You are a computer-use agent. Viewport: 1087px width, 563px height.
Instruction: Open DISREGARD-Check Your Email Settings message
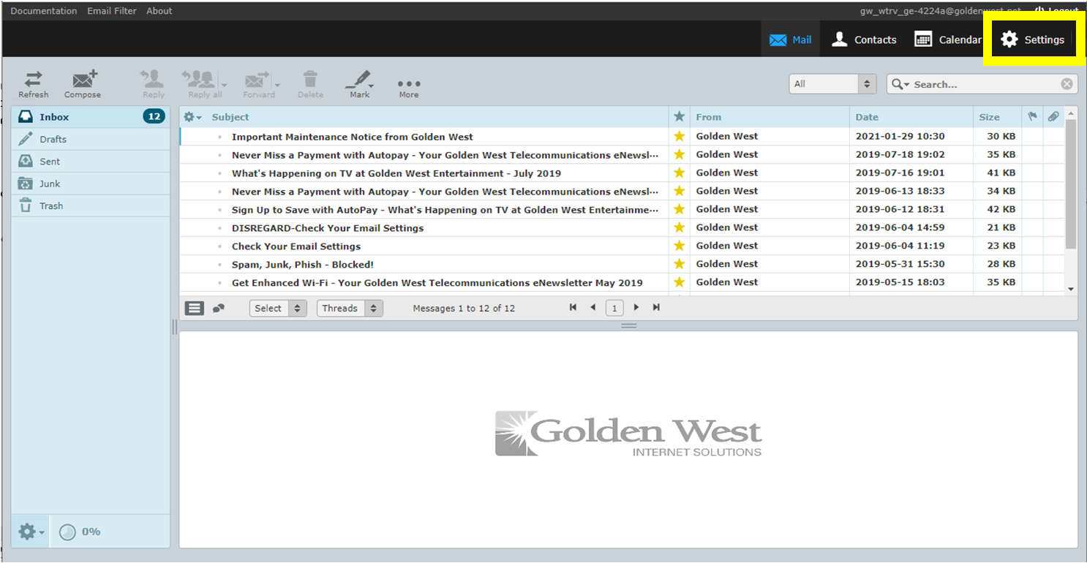pyautogui.click(x=328, y=228)
